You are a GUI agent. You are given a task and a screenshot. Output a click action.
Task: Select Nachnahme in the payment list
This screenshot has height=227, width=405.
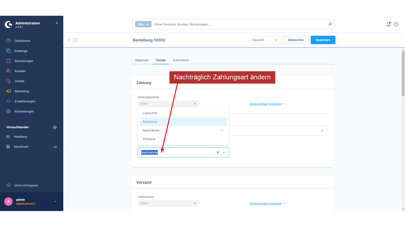[183, 130]
